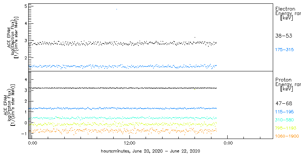301x154 pixels.
Task: Click the 795-1193 proton energy label
Action: pos(286,128)
